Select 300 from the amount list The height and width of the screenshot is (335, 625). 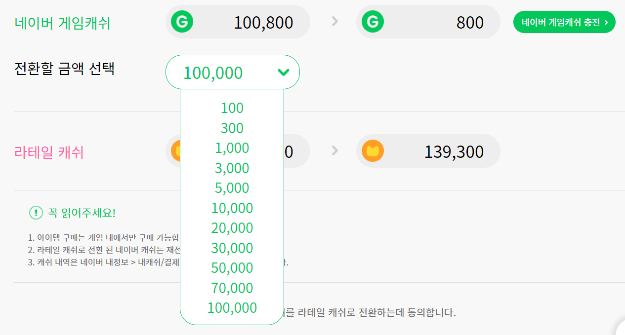(232, 128)
